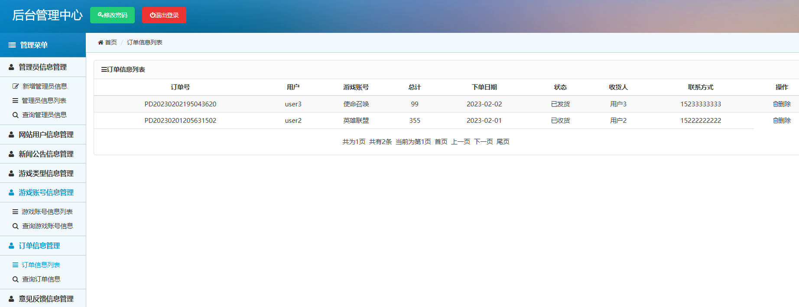Expand 管理员信息管理 menu section
The width and height of the screenshot is (799, 307).
click(43, 67)
